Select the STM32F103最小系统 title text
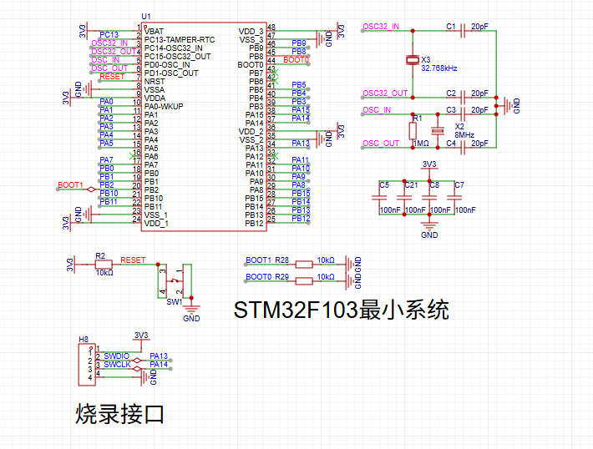The width and height of the screenshot is (593, 449). pyautogui.click(x=342, y=310)
